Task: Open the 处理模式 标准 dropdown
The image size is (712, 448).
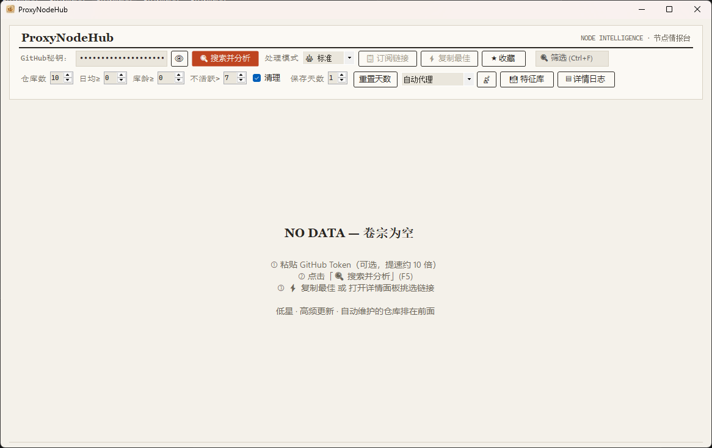Action: click(x=329, y=58)
